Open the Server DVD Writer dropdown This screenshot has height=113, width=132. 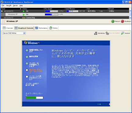(x=14, y=33)
